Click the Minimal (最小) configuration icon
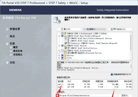The image size is (138, 97). click(62, 29)
